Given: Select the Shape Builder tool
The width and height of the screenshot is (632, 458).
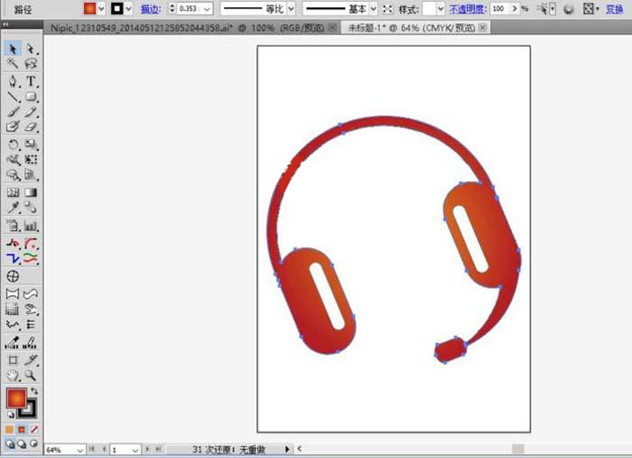Looking at the screenshot, I should pos(13,174).
